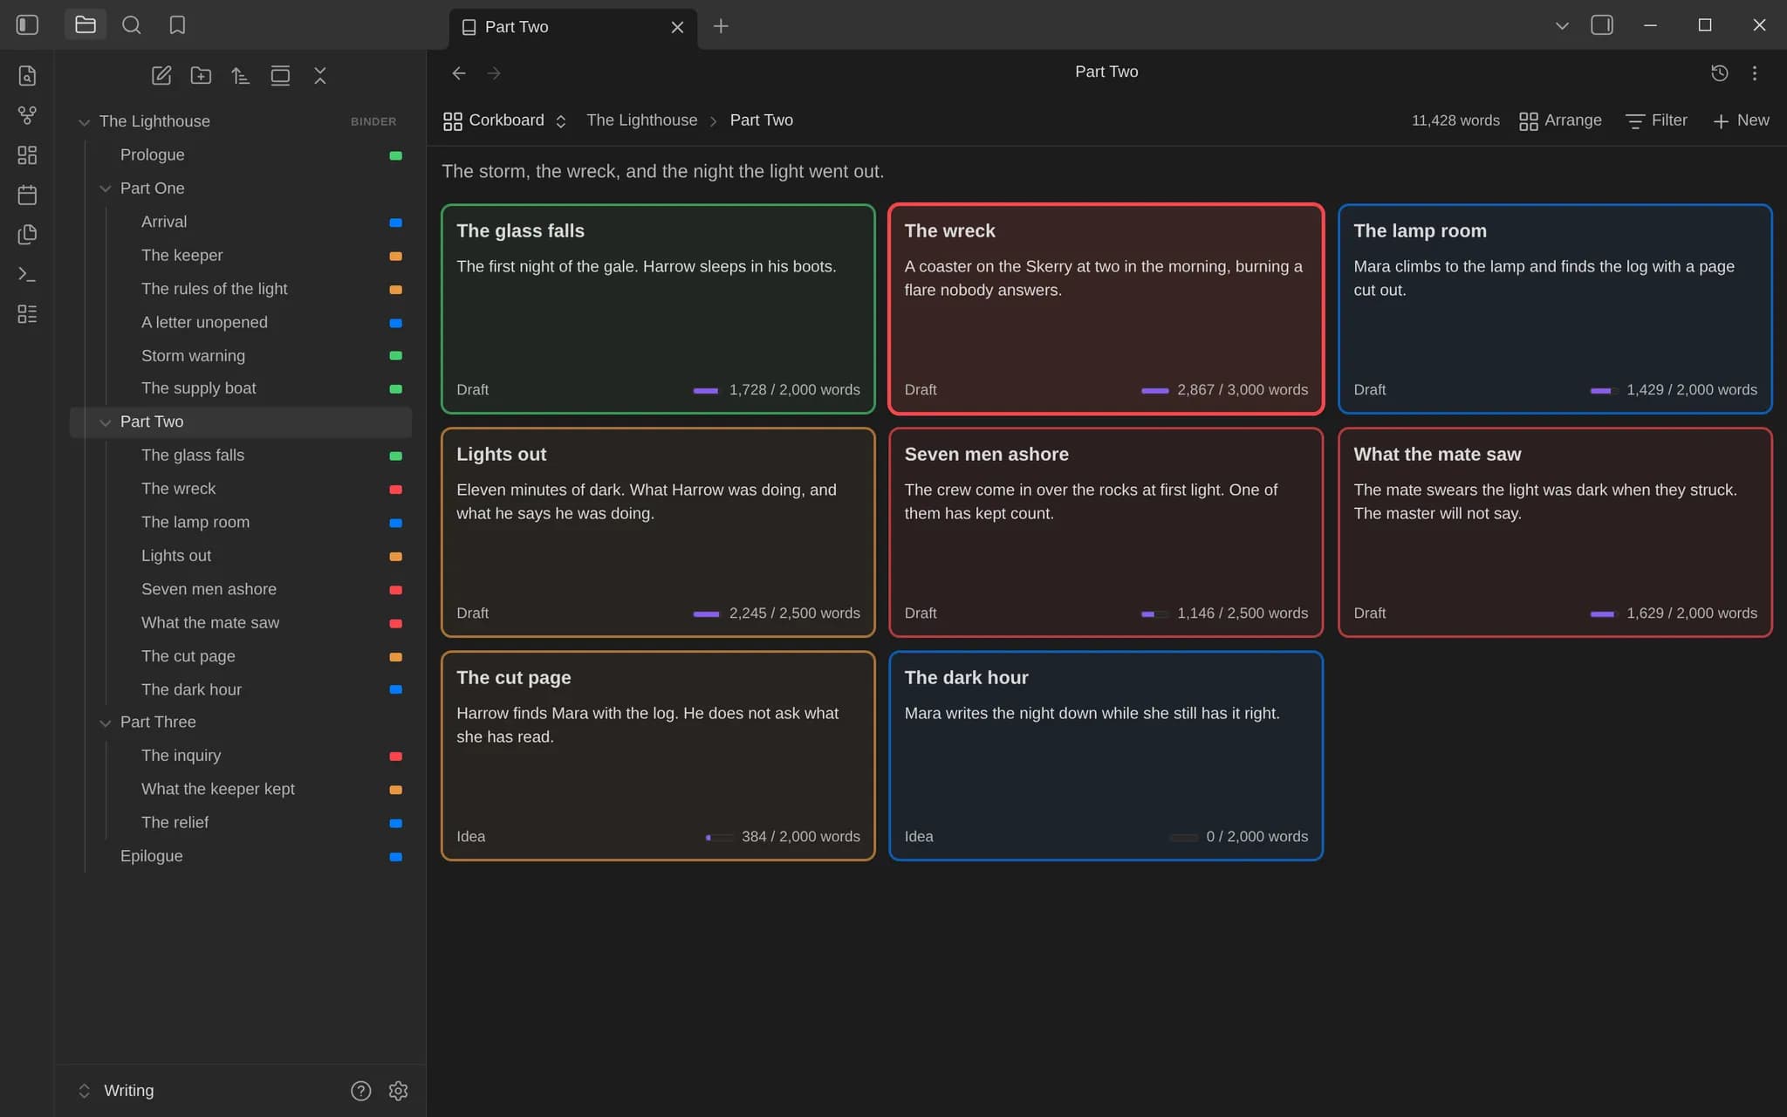The width and height of the screenshot is (1787, 1117).
Task: Open the canvas grid ribbon icon
Action: pyautogui.click(x=27, y=155)
